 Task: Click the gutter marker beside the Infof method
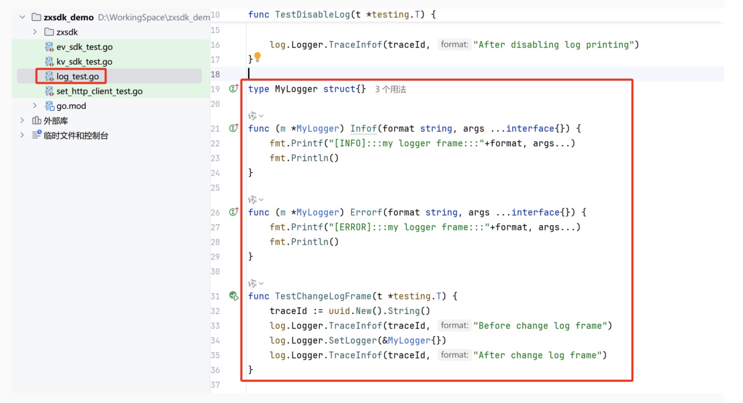(x=234, y=128)
